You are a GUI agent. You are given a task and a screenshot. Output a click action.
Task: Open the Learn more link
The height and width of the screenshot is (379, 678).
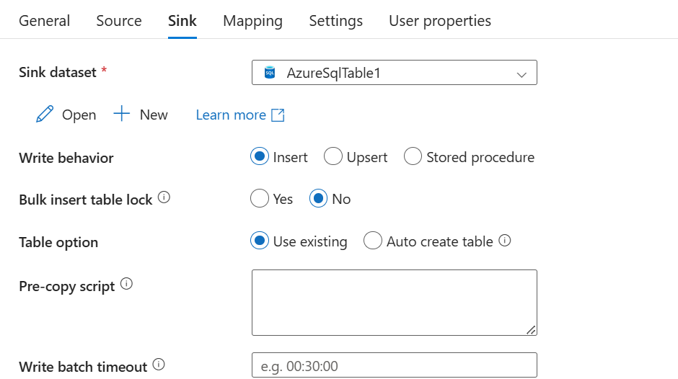[231, 115]
